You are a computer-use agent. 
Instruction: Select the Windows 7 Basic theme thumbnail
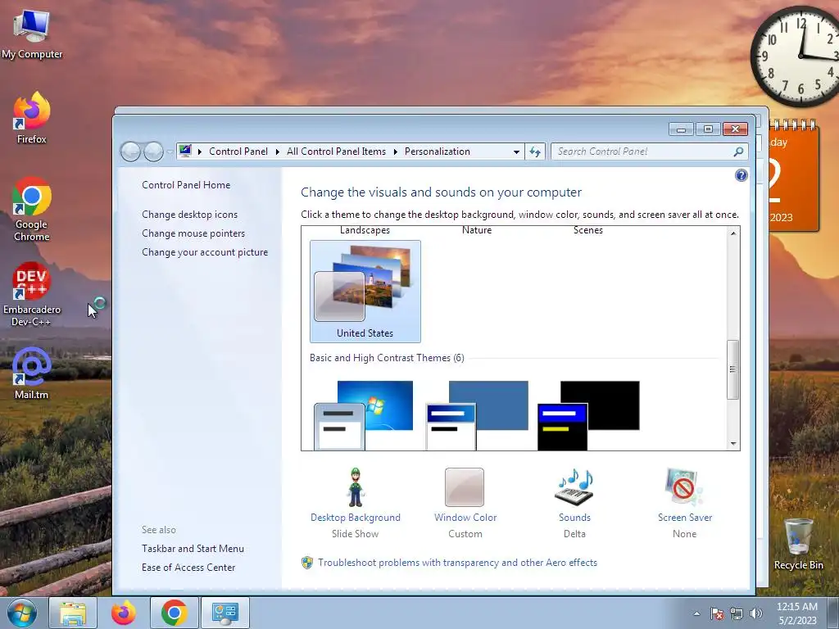click(x=364, y=415)
